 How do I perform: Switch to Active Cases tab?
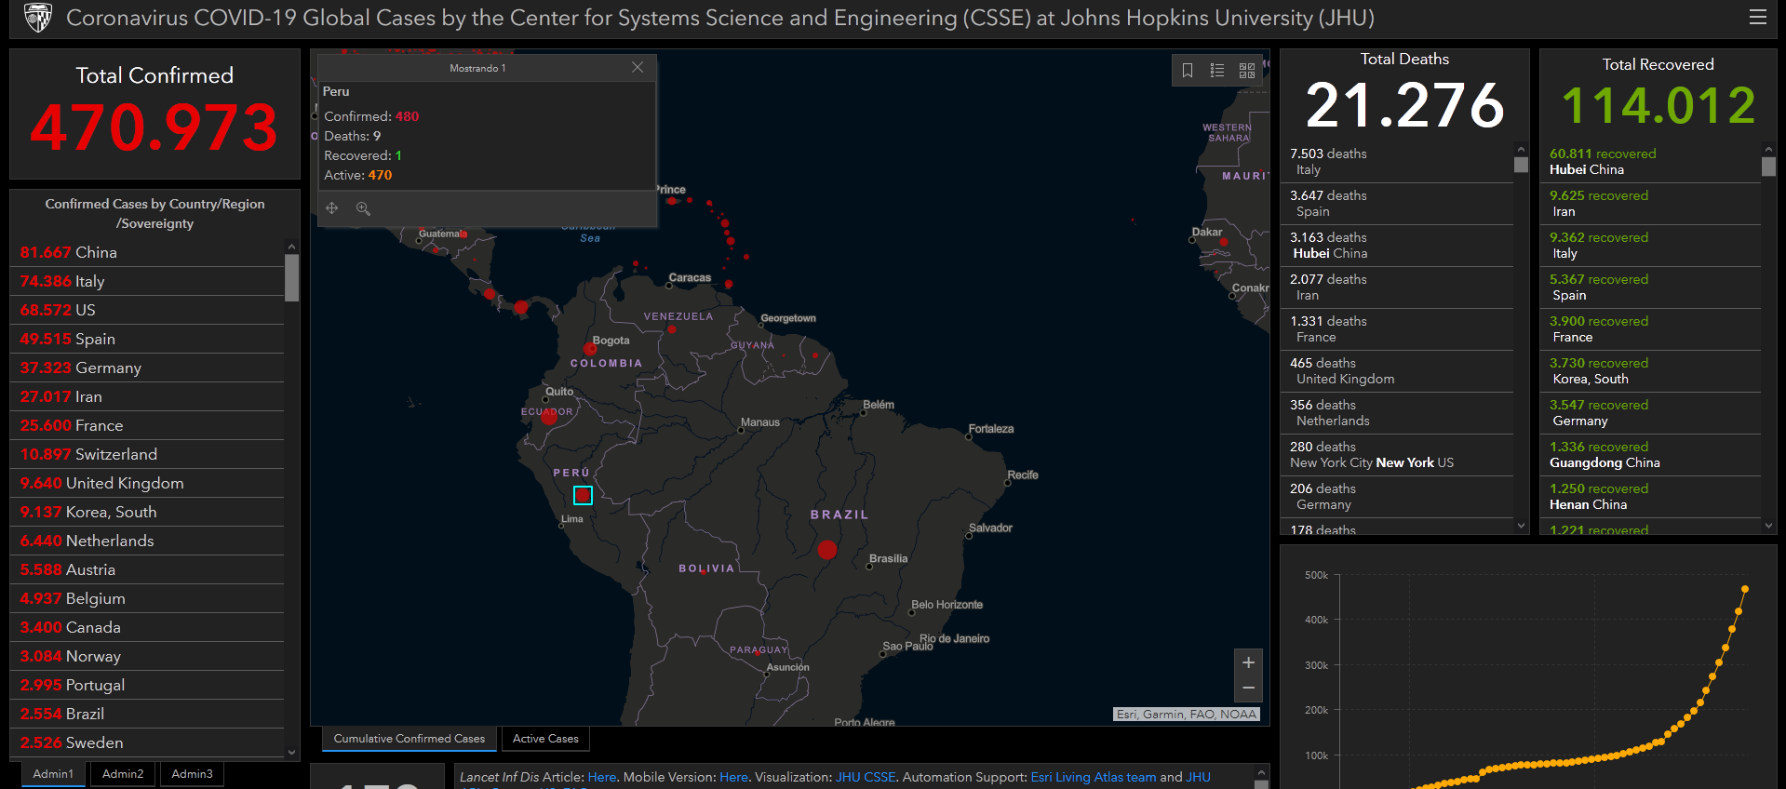pyautogui.click(x=545, y=739)
